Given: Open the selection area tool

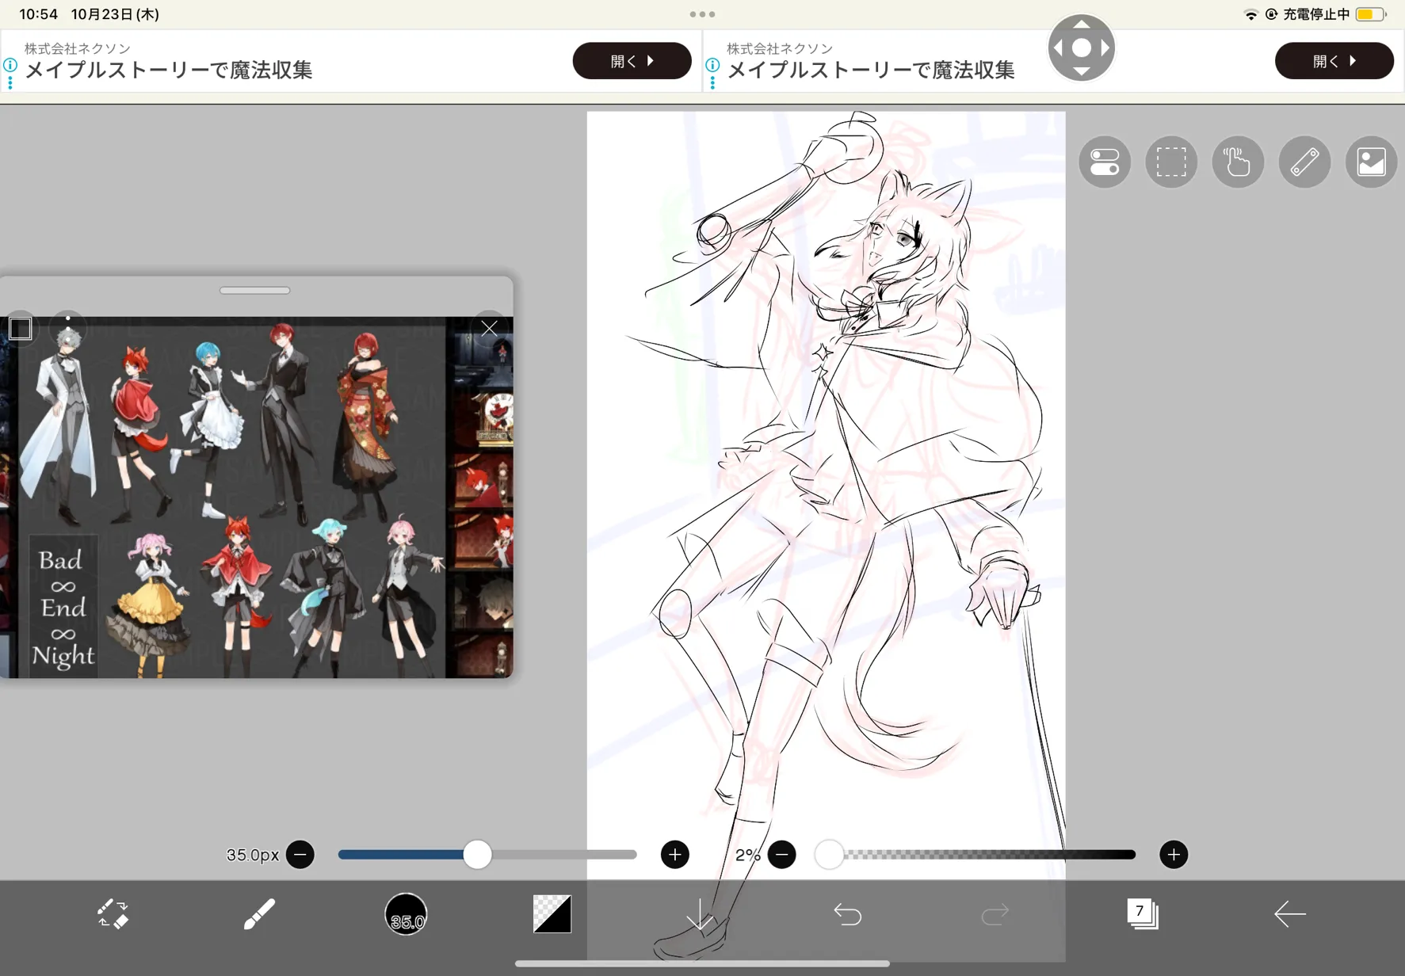Looking at the screenshot, I should tap(1171, 162).
